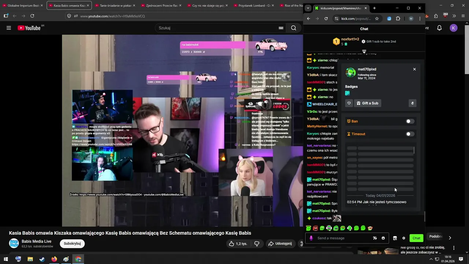Image resolution: width=469 pixels, height=264 pixels.
Task: Open the Babis Media Live channel name
Action: [37, 241]
